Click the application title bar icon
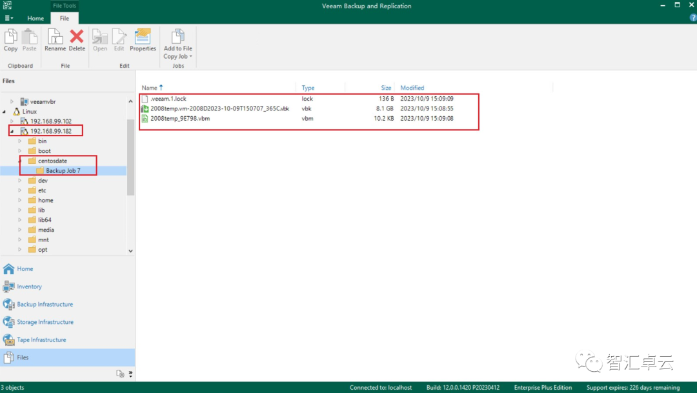Image resolution: width=697 pixels, height=393 pixels. coord(7,5)
